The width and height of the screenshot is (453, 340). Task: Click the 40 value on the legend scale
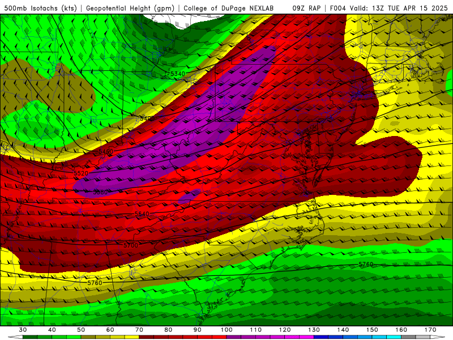(52, 330)
